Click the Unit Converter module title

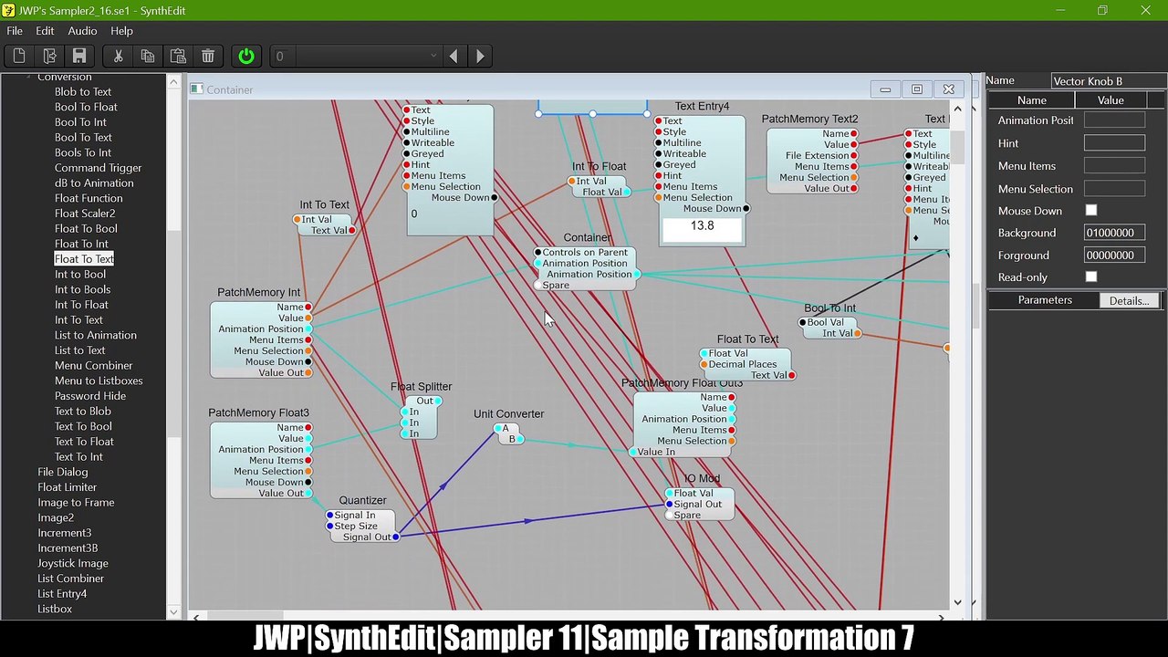[508, 414]
